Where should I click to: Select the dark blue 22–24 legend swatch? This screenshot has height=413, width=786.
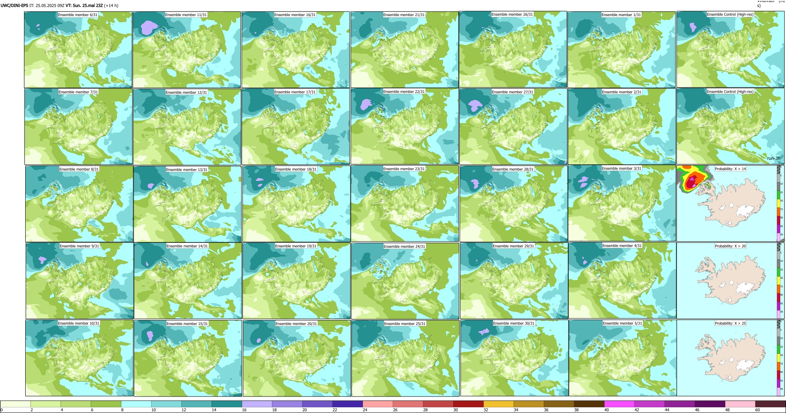(x=347, y=404)
